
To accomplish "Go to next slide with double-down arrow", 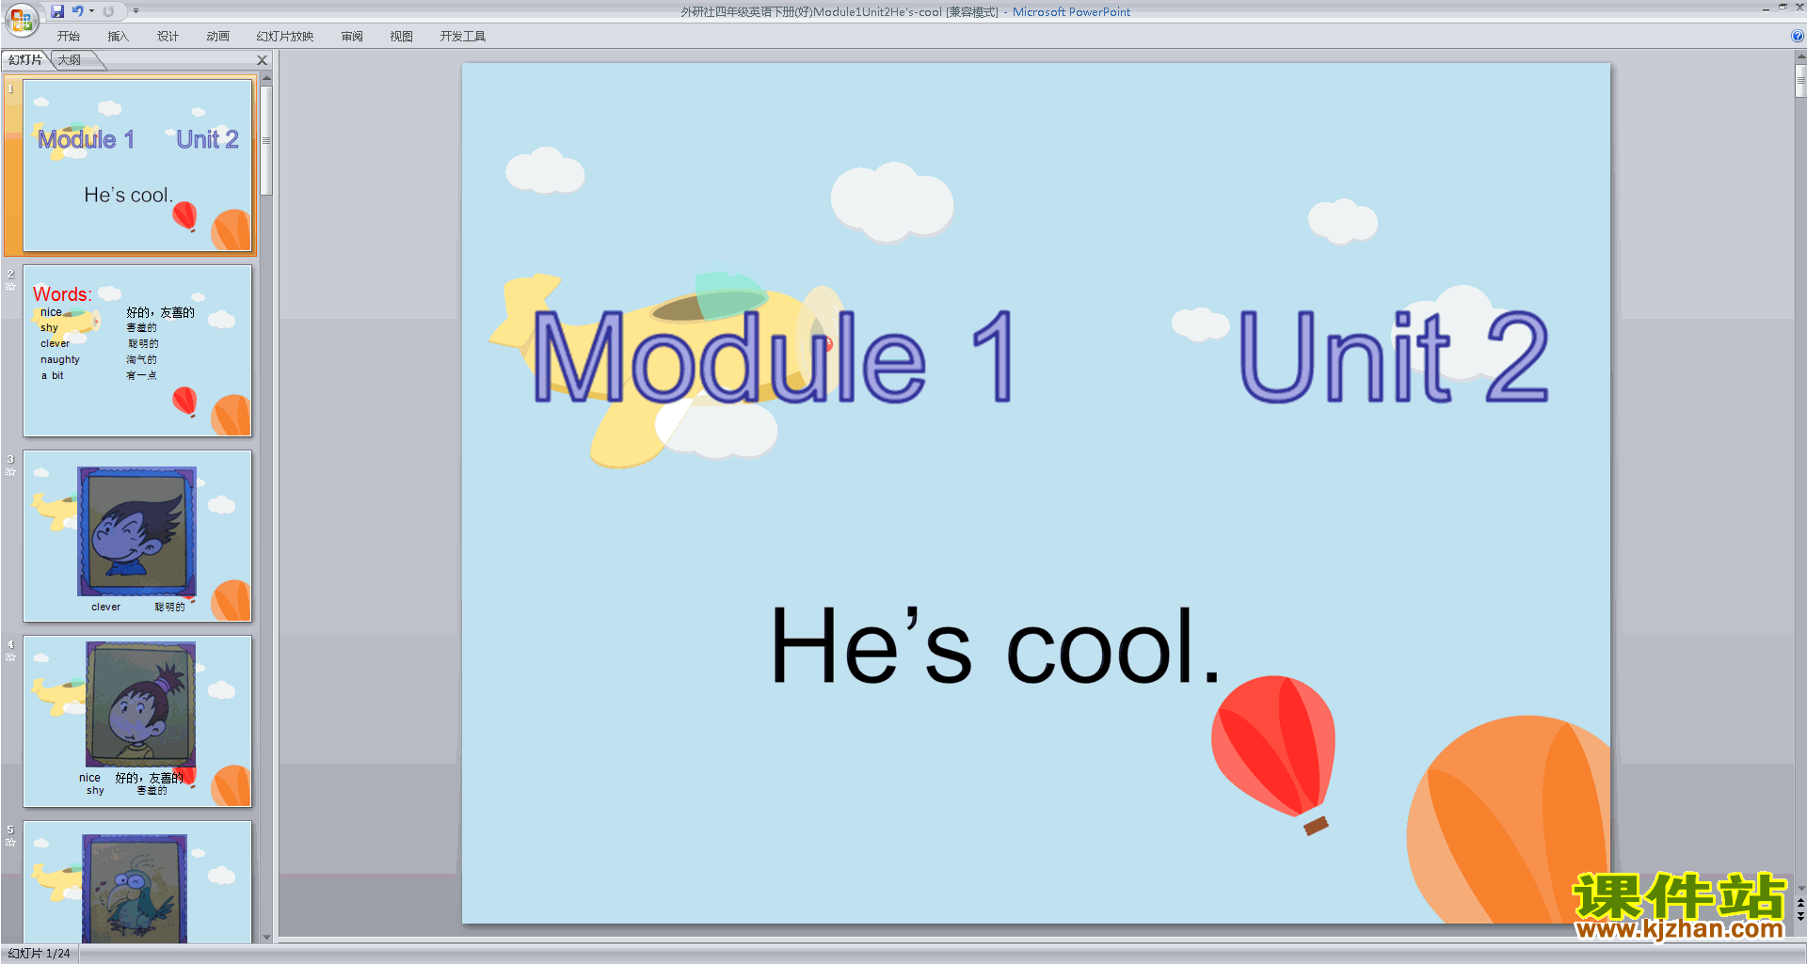I will (x=1800, y=916).
